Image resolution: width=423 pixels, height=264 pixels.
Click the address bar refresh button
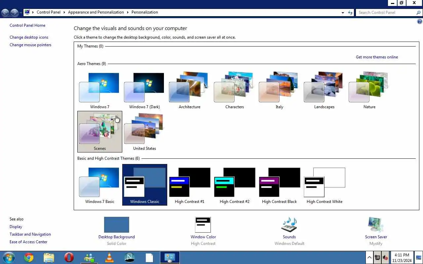350,13
